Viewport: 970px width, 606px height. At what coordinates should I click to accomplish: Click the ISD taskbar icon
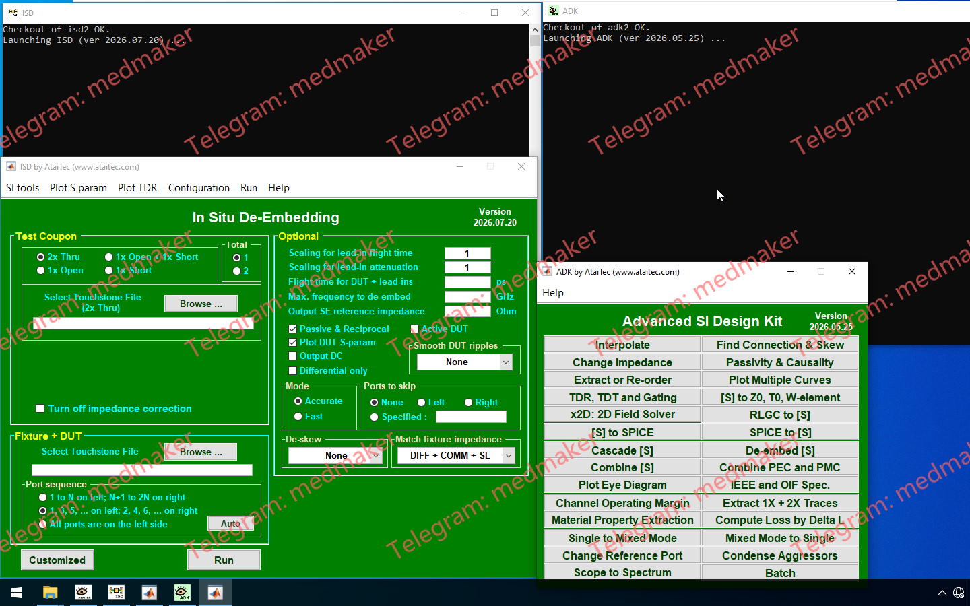point(117,593)
